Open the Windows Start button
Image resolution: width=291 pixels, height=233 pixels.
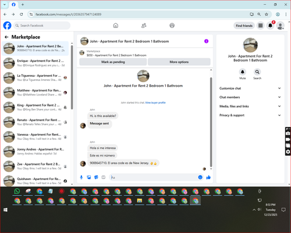pos(6,210)
